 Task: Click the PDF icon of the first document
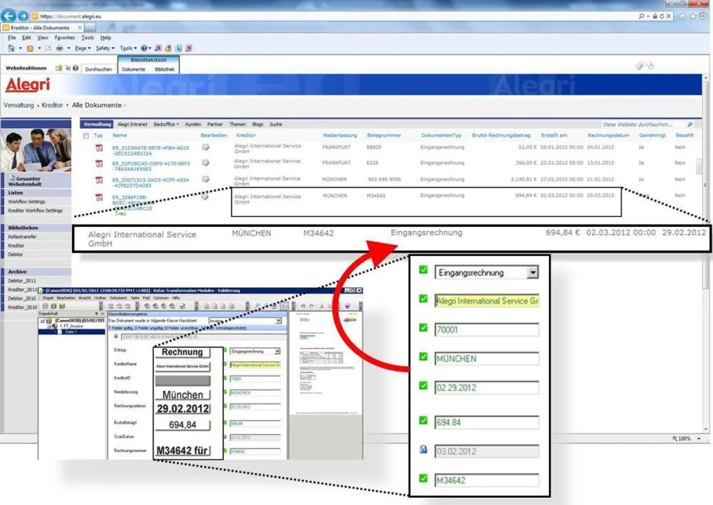[99, 148]
